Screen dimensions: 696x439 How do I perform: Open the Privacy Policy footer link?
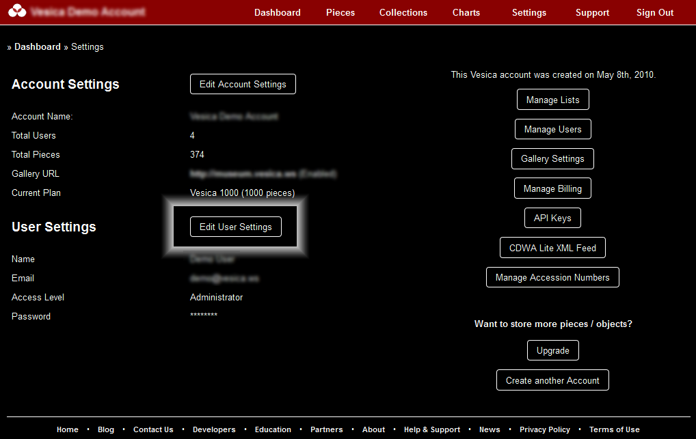(x=545, y=429)
